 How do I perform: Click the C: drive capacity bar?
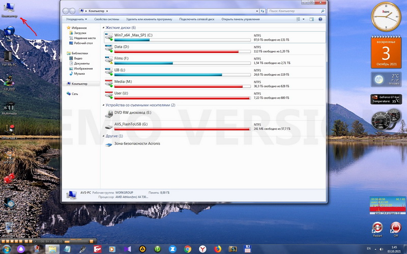pyautogui.click(x=182, y=40)
